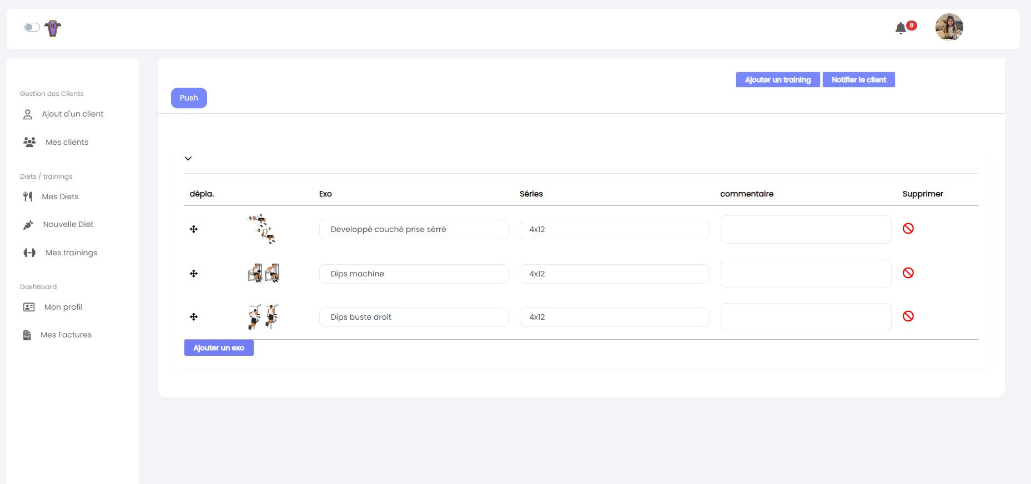1031x484 pixels.
Task: Open the notifications bell
Action: coord(901,28)
